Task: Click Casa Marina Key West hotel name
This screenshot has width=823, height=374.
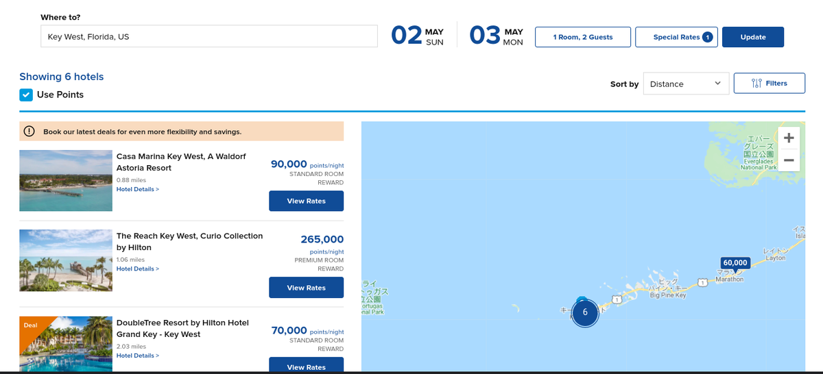Action: click(x=181, y=162)
